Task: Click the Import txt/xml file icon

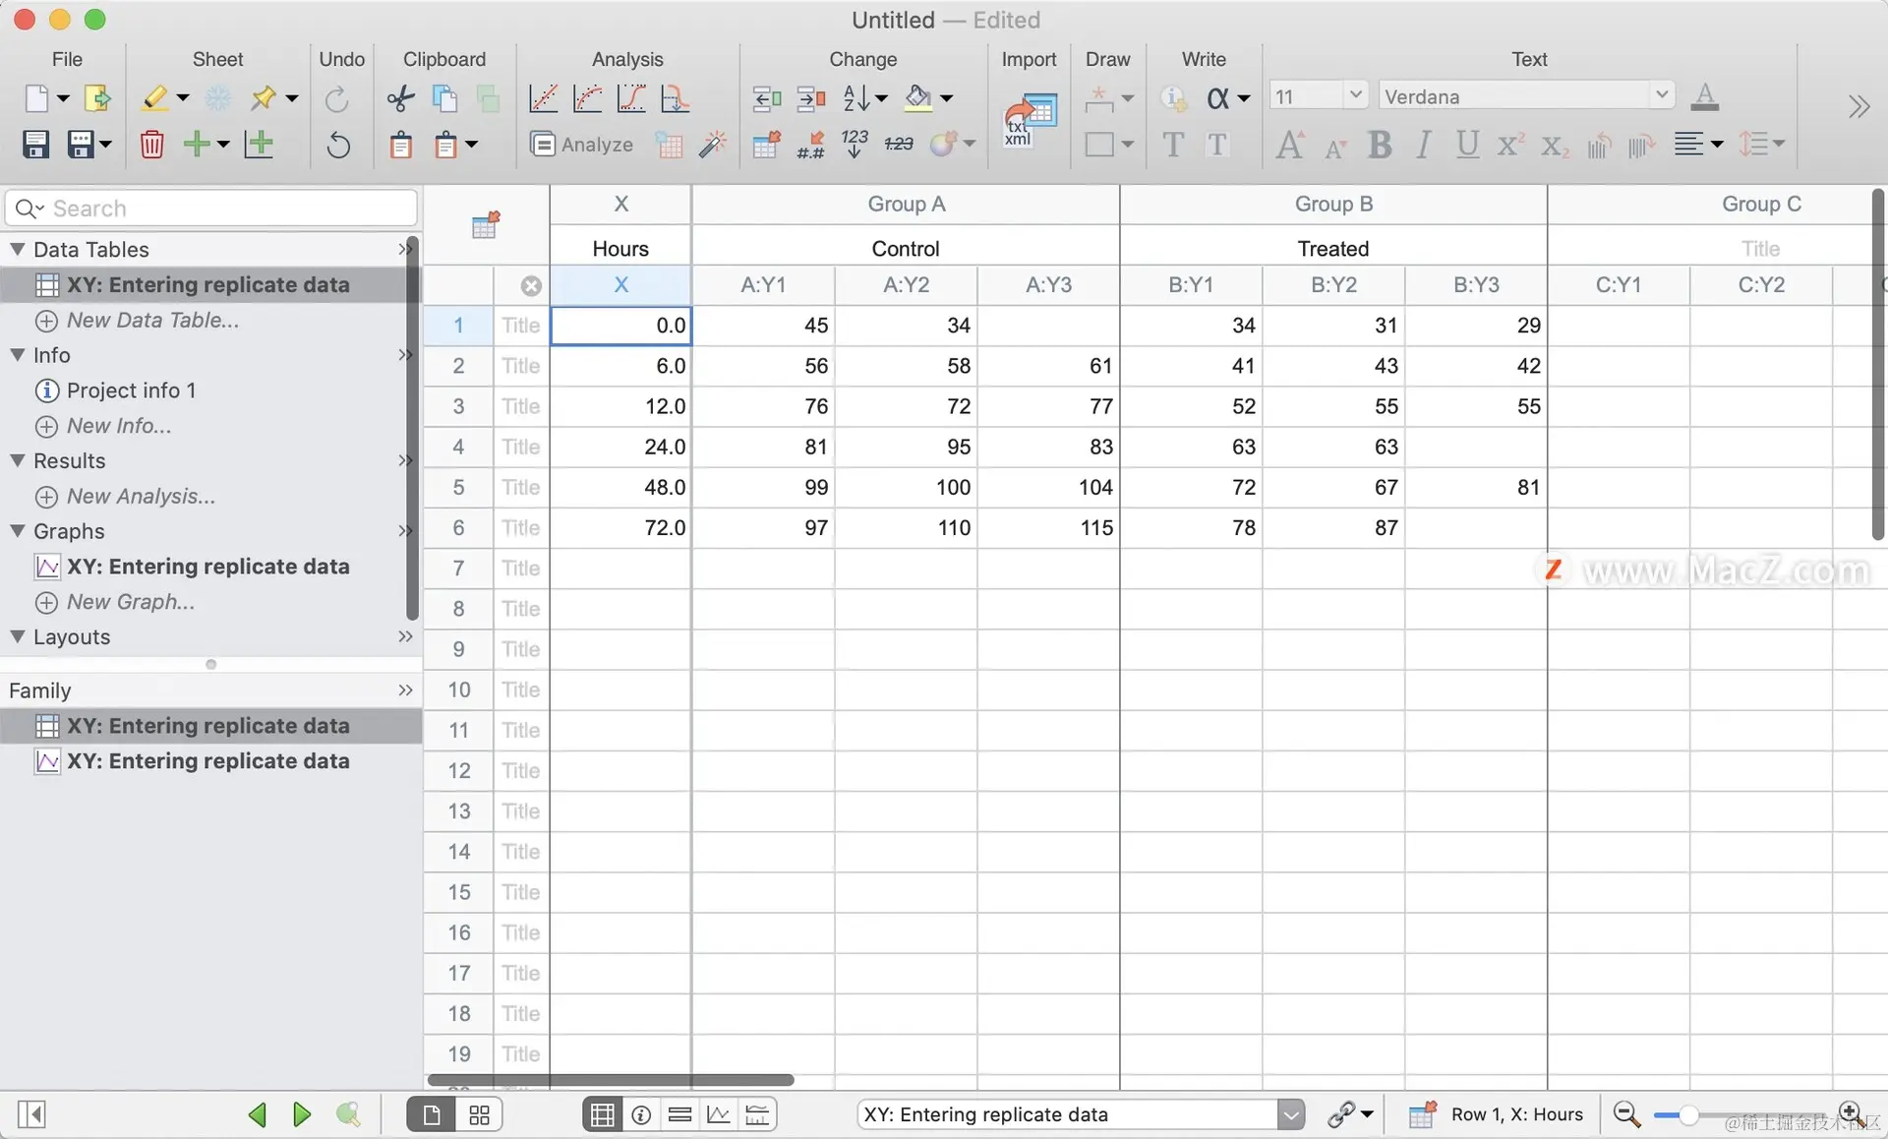Action: coord(1029,120)
